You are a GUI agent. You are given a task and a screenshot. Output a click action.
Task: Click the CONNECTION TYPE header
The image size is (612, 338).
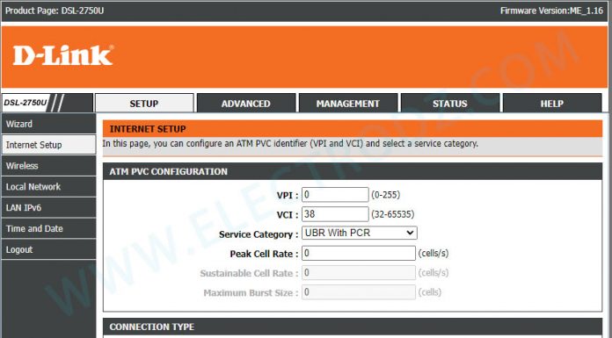[x=151, y=327]
